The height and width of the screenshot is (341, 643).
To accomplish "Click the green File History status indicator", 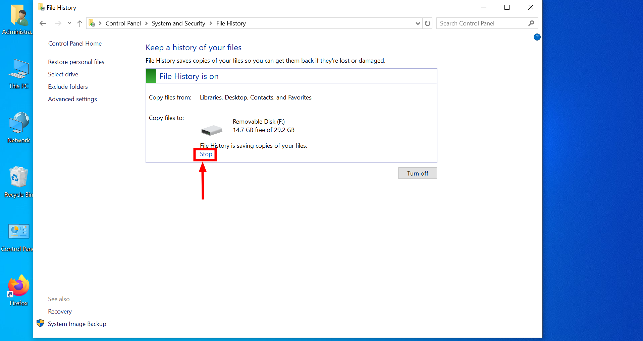I will click(151, 76).
